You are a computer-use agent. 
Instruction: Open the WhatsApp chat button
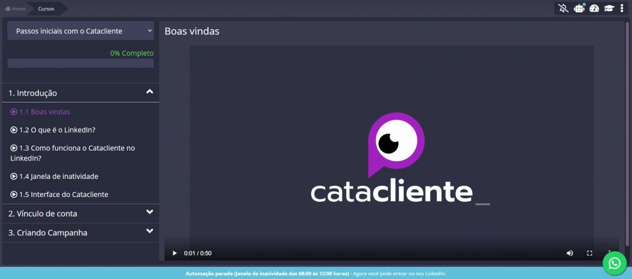614,264
